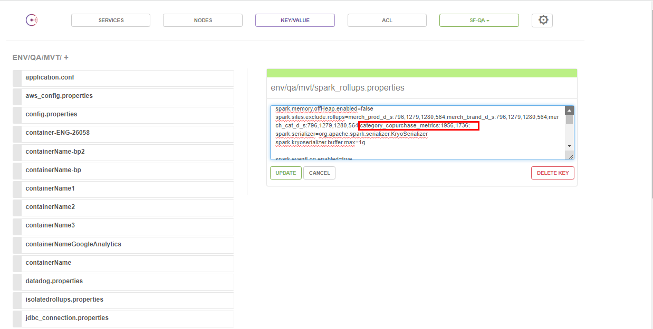Switch to the NODES tab
653x329 pixels.
pyautogui.click(x=203, y=21)
